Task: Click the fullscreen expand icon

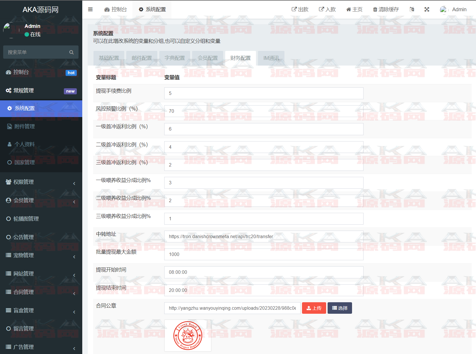Action: (427, 9)
